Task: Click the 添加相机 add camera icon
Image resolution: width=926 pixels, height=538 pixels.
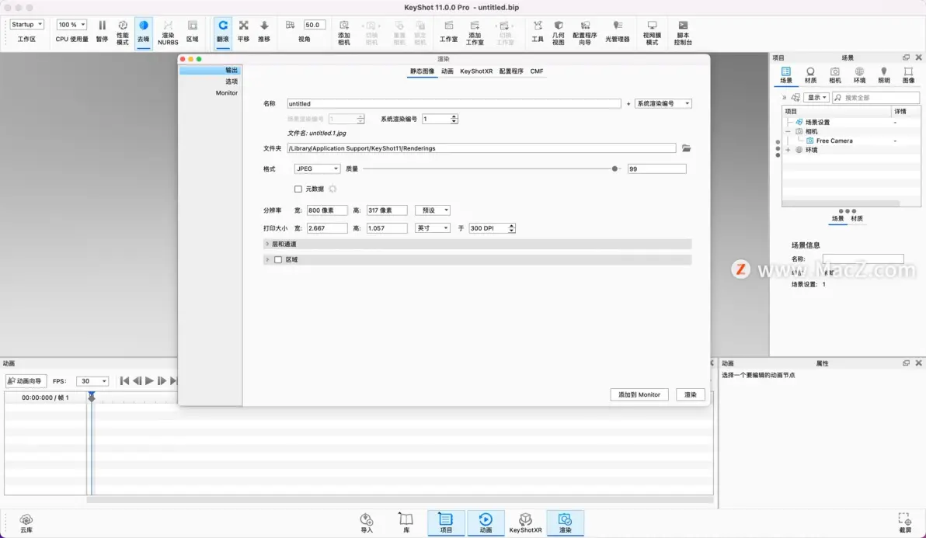Action: [343, 32]
